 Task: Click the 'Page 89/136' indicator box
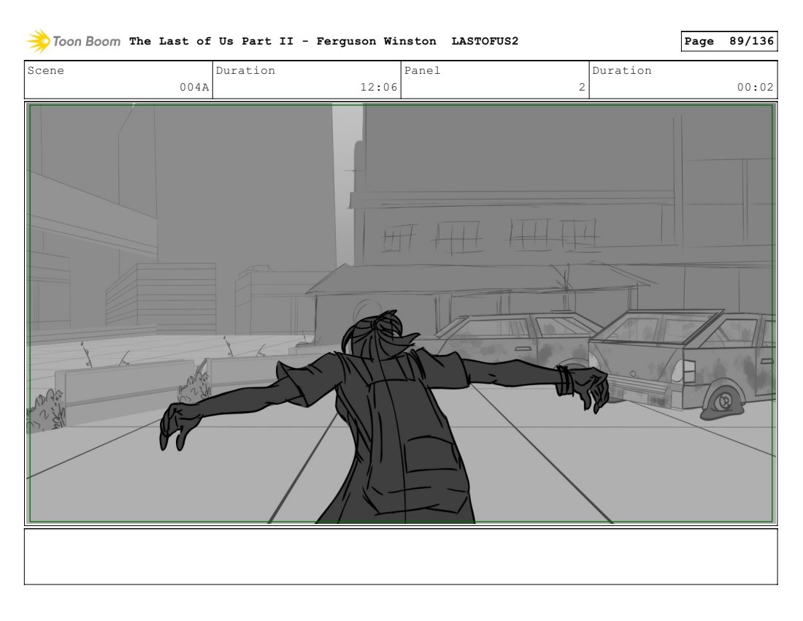[x=729, y=41]
